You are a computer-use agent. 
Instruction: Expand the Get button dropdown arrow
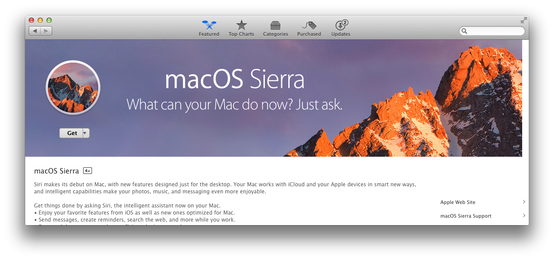[86, 133]
